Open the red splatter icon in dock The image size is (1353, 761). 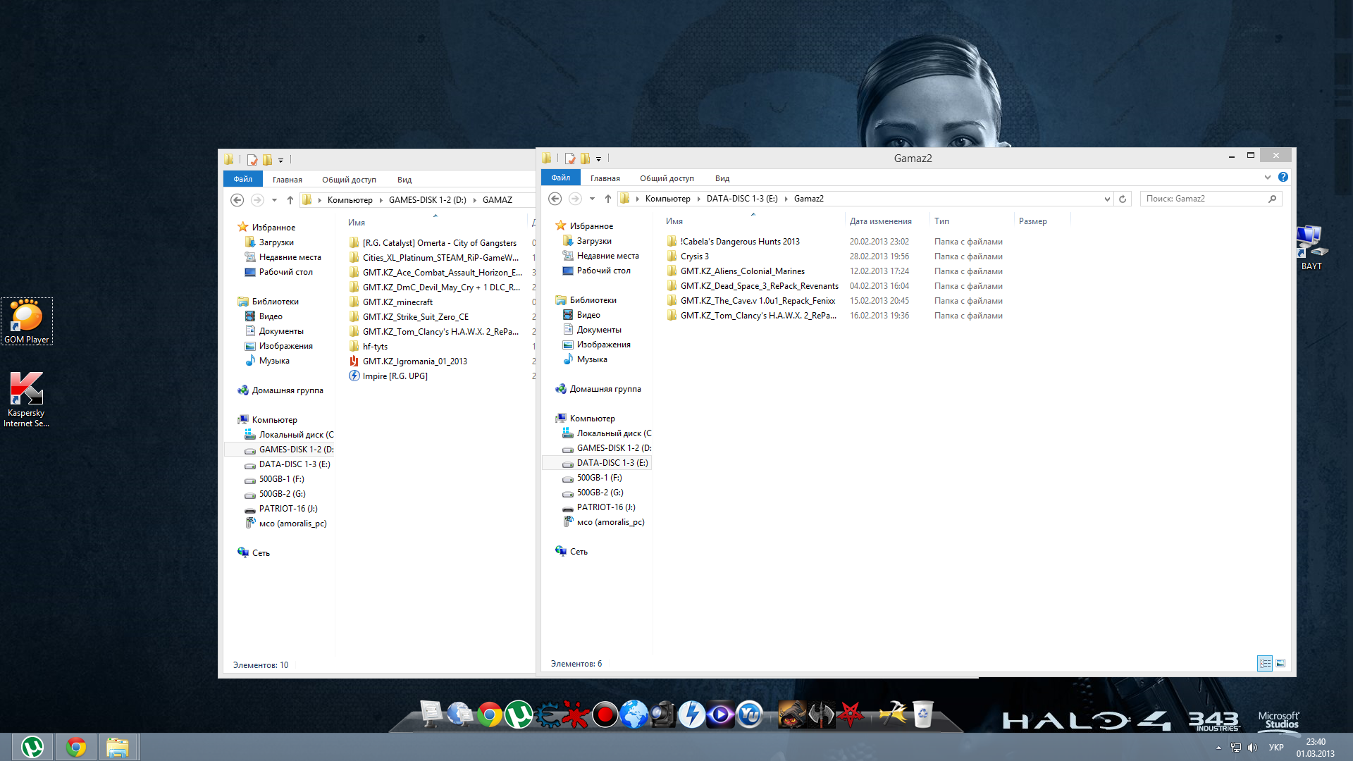[576, 714]
